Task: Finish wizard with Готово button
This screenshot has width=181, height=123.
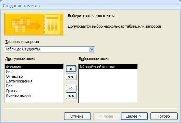Action: [164, 116]
